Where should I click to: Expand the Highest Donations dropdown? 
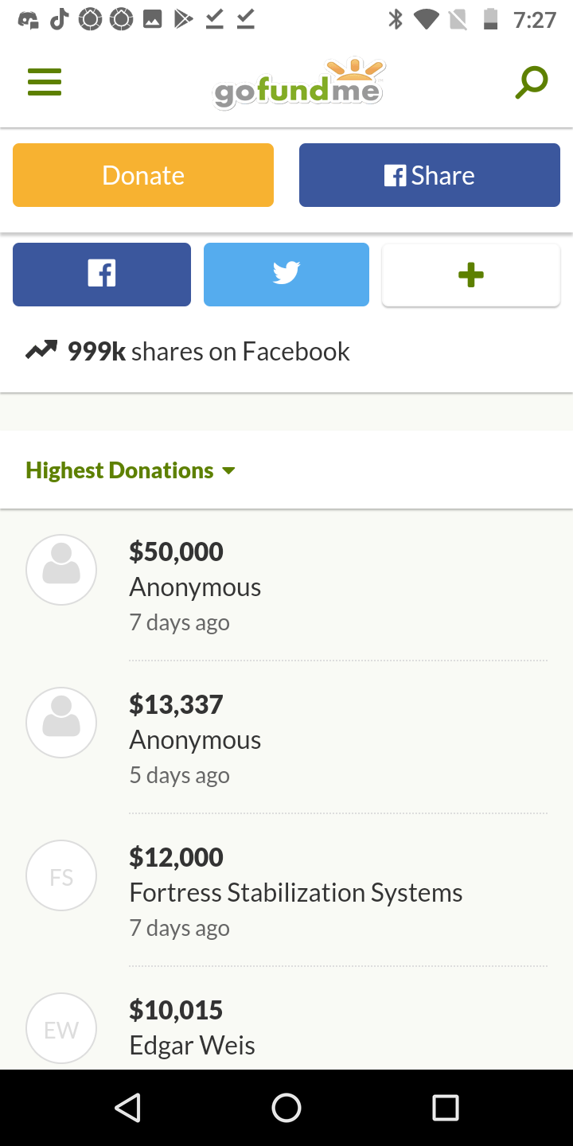(x=131, y=470)
